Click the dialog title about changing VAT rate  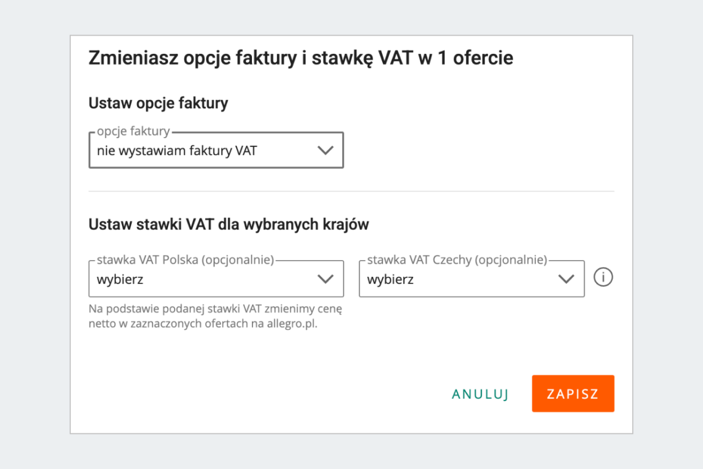(x=301, y=58)
